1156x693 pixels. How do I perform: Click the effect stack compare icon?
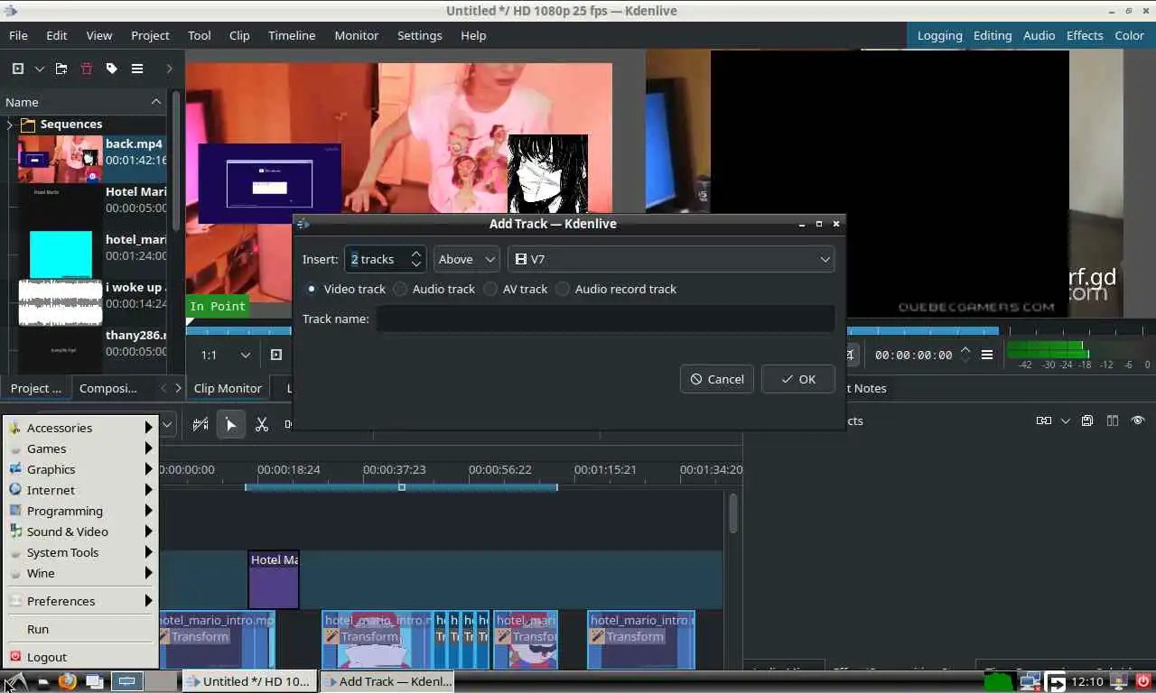[1043, 420]
